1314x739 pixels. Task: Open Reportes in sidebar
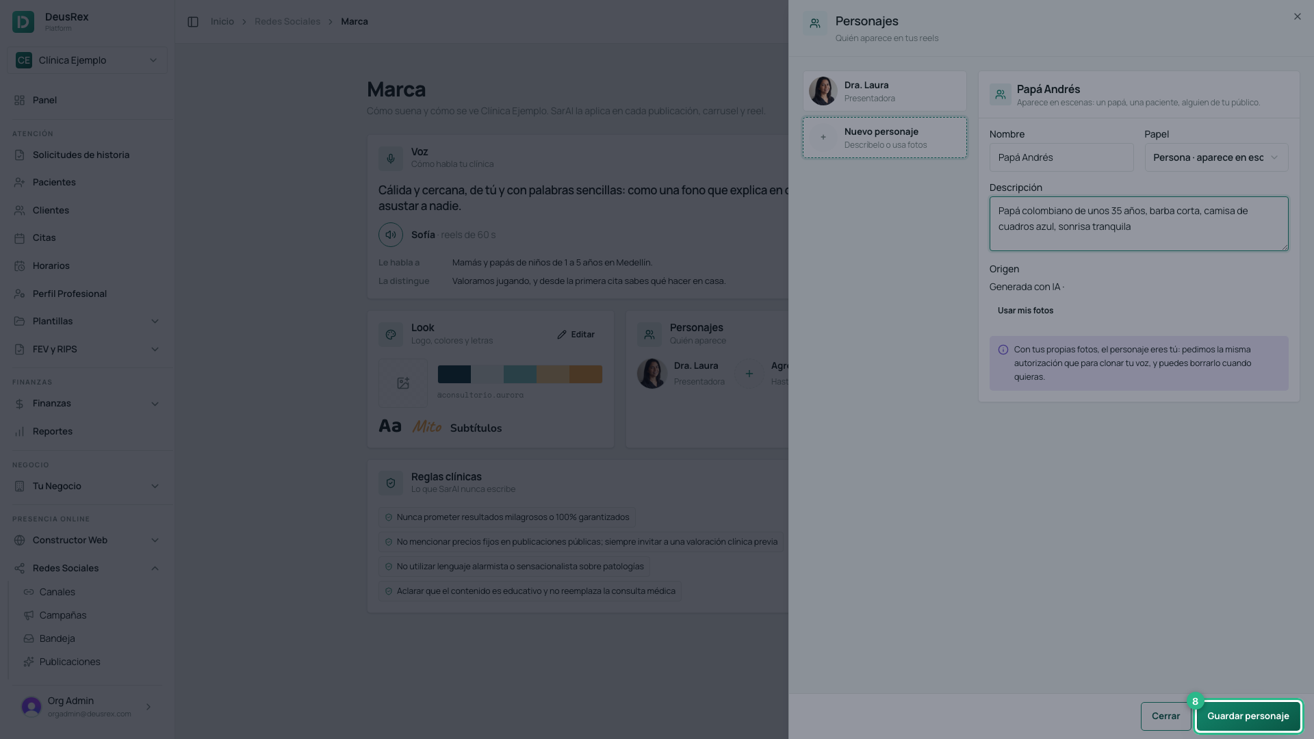(87, 431)
